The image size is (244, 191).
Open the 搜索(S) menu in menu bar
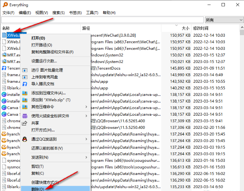[58, 13]
